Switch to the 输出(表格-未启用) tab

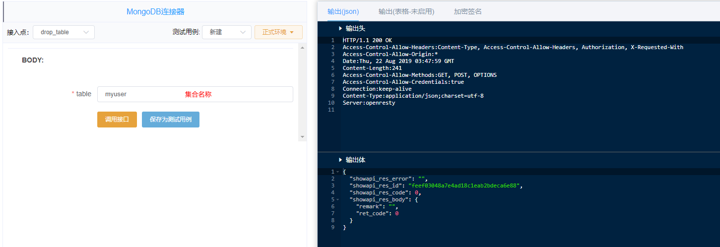click(406, 11)
